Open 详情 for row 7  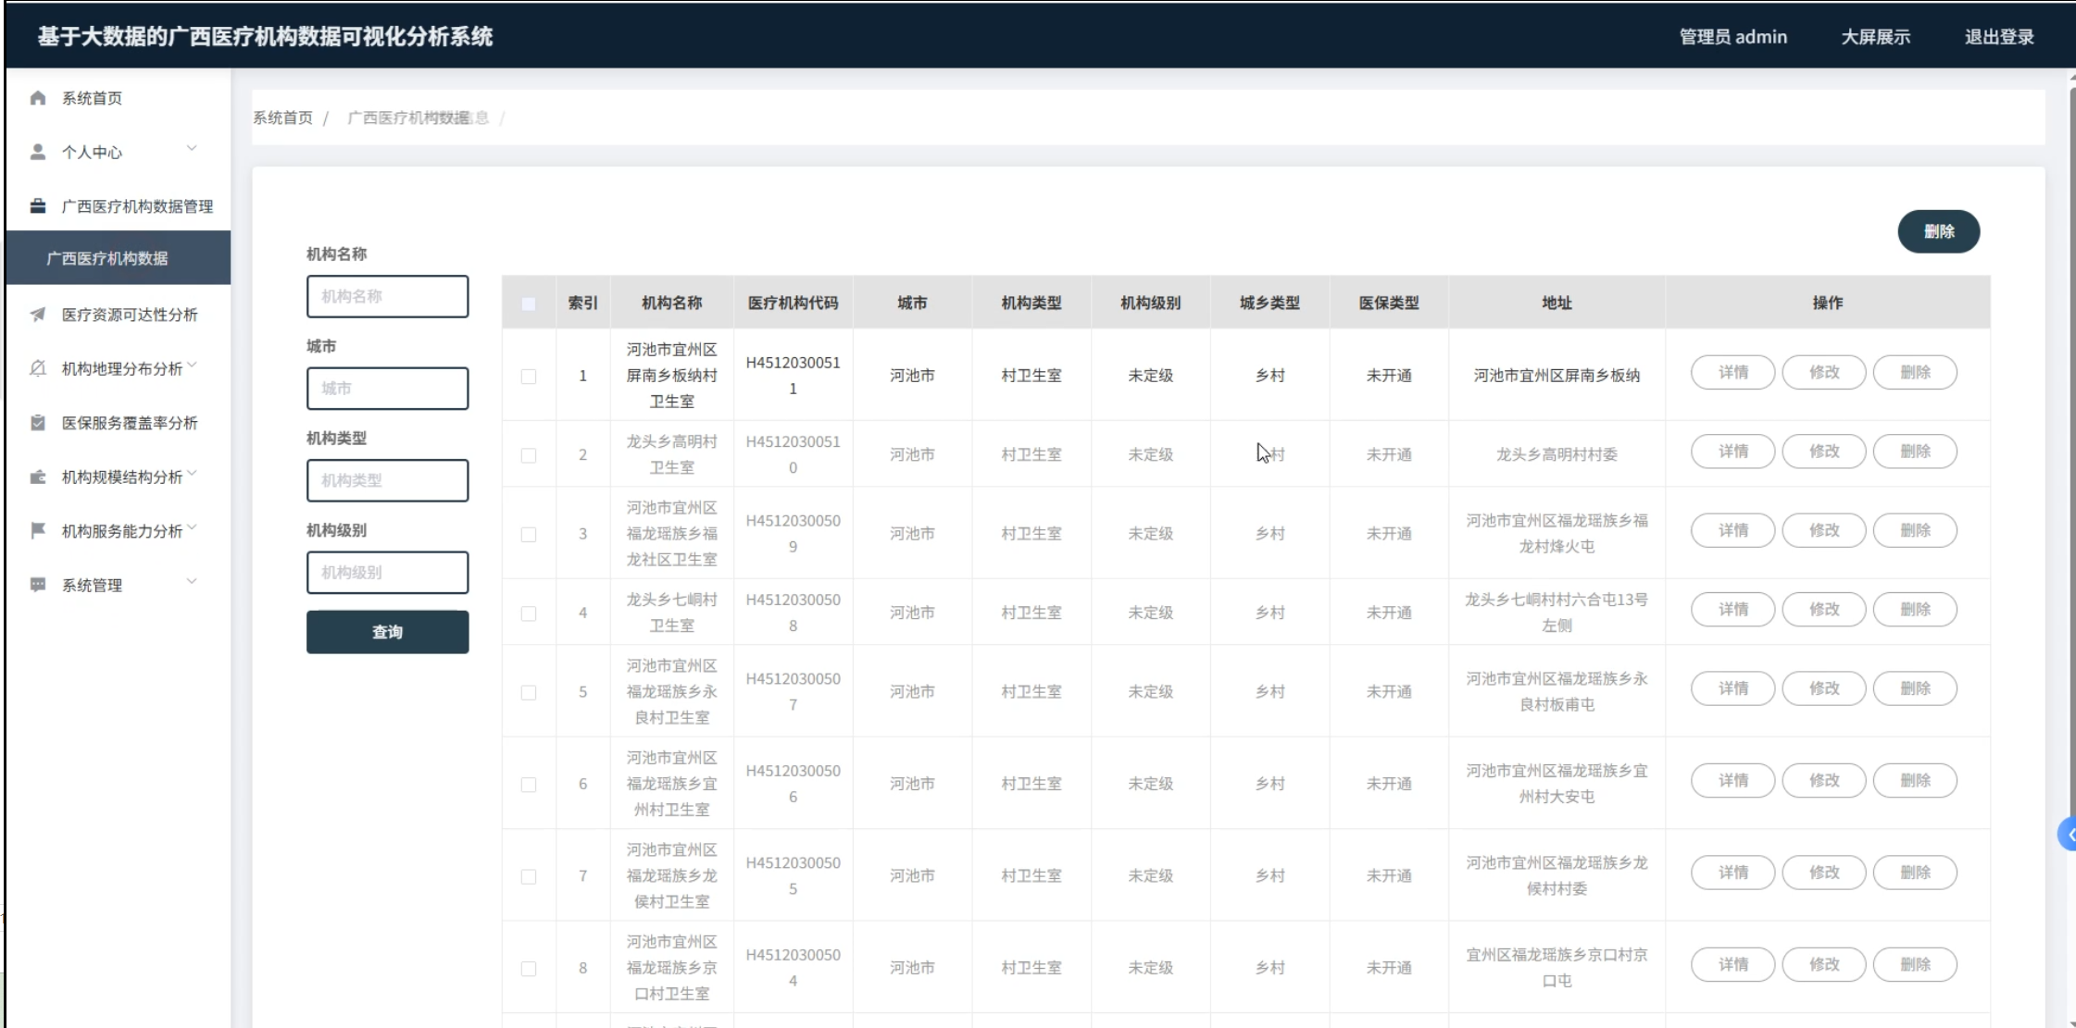(x=1732, y=873)
